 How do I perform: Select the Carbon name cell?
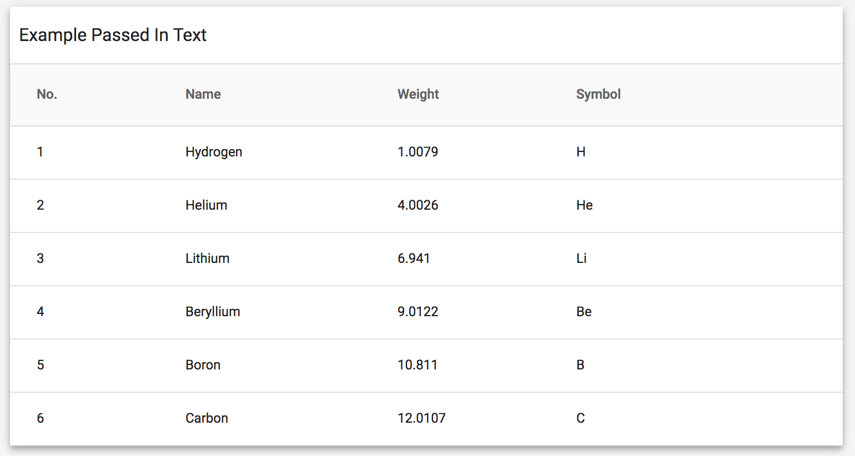tap(207, 418)
